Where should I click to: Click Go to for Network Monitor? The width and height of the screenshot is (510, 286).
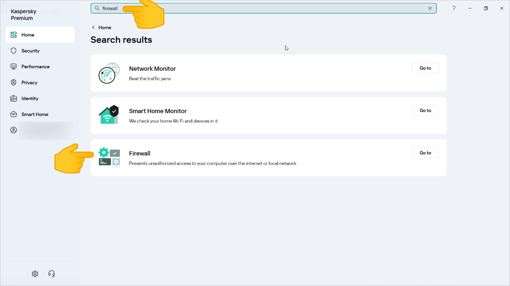[425, 68]
